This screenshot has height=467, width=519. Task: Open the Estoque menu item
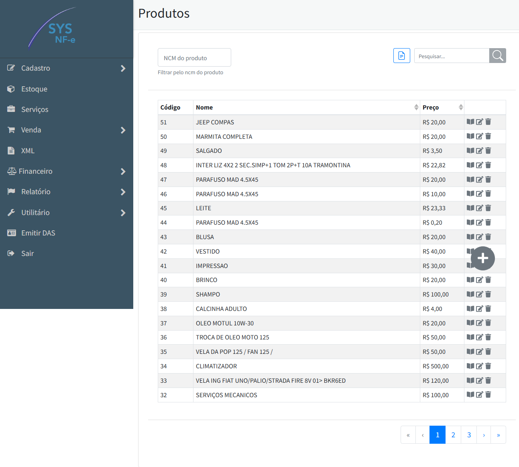pos(67,89)
